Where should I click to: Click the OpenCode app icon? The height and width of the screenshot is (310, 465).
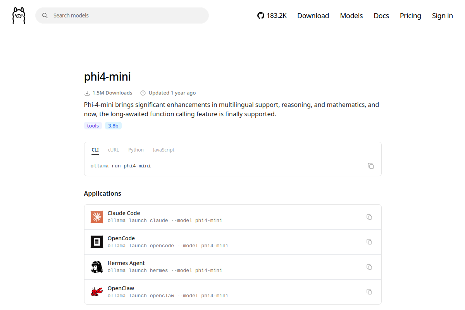coord(97,242)
